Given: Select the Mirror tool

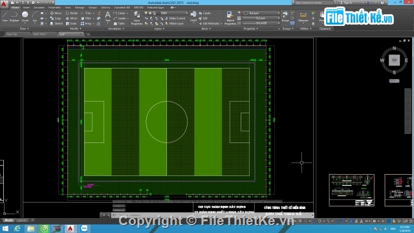Looking at the screenshot, I should point(72,18).
